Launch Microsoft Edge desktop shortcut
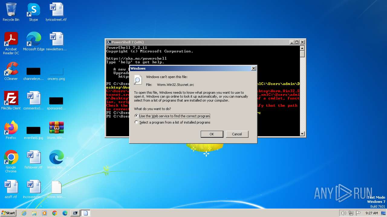Screen dimensions: 387x217 34,42
